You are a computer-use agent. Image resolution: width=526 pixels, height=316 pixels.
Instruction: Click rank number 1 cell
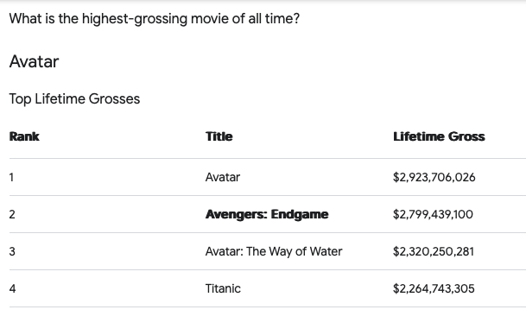(x=11, y=177)
